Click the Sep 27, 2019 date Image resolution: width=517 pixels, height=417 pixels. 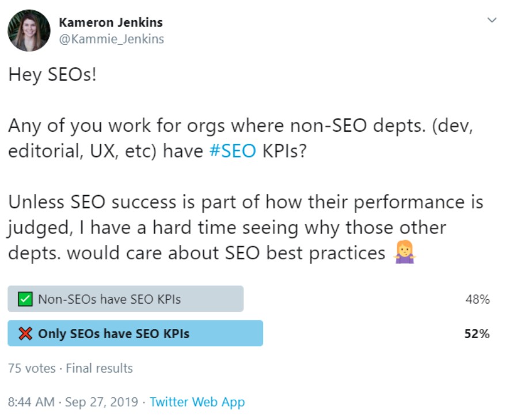[x=101, y=401]
